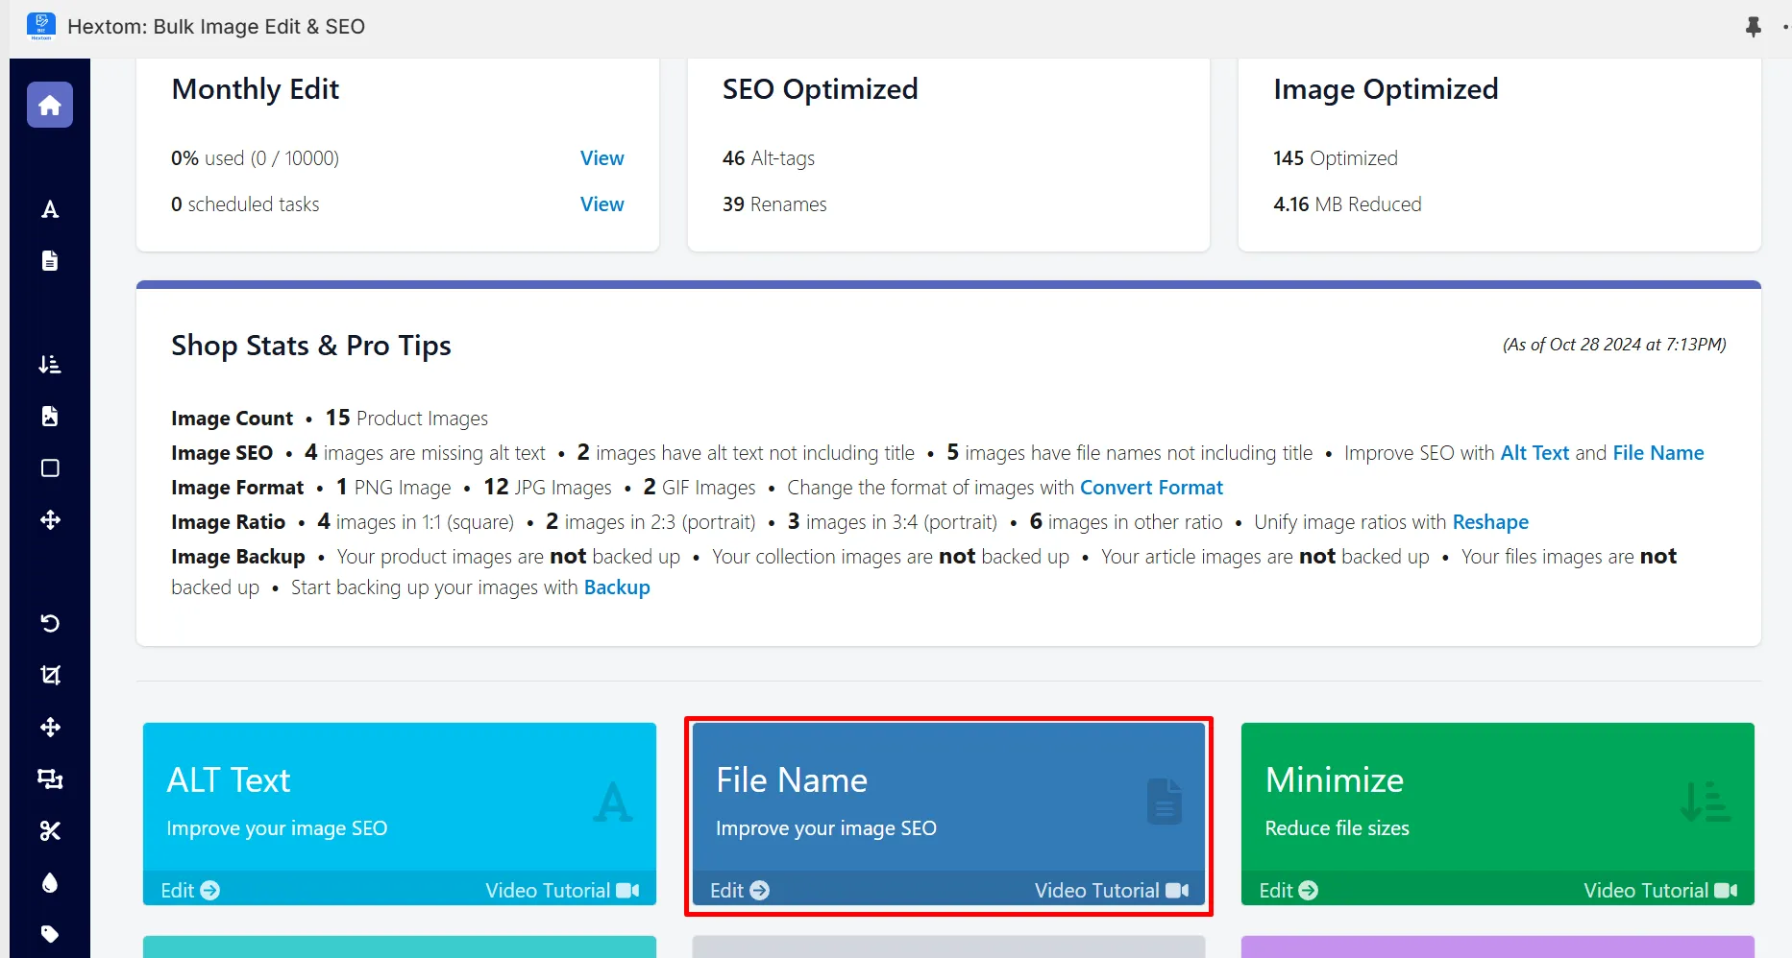Open the File Name card
Image resolution: width=1792 pixels, height=958 pixels.
(x=948, y=814)
